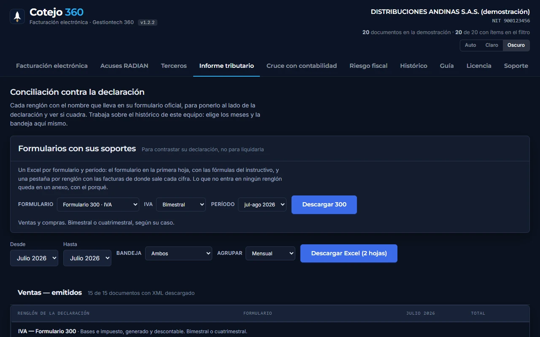Change the Período jul-ago 2026 dropdown

click(262, 204)
